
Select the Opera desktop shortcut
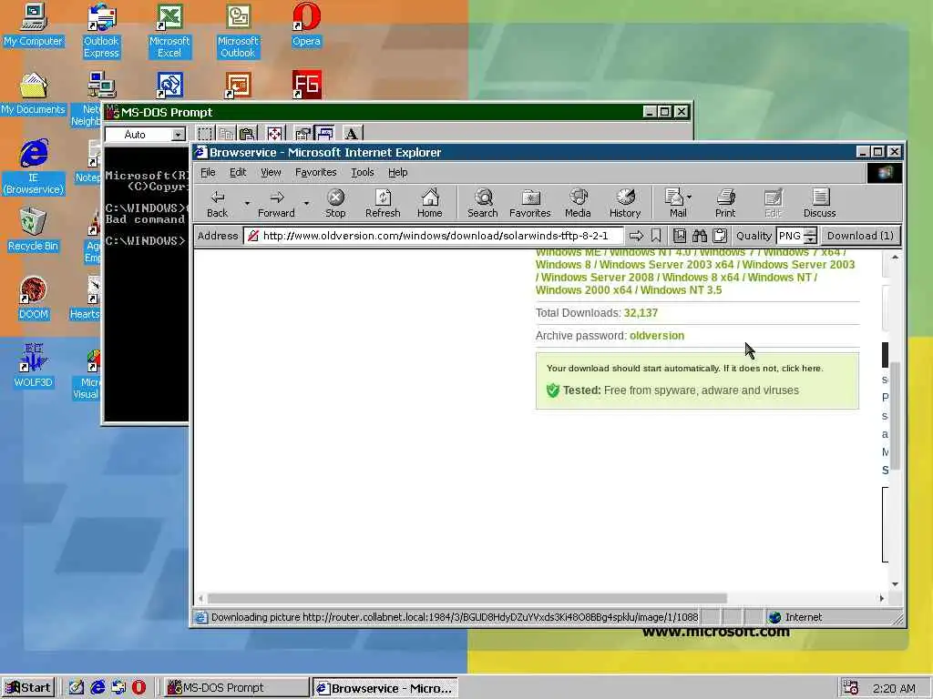(306, 25)
